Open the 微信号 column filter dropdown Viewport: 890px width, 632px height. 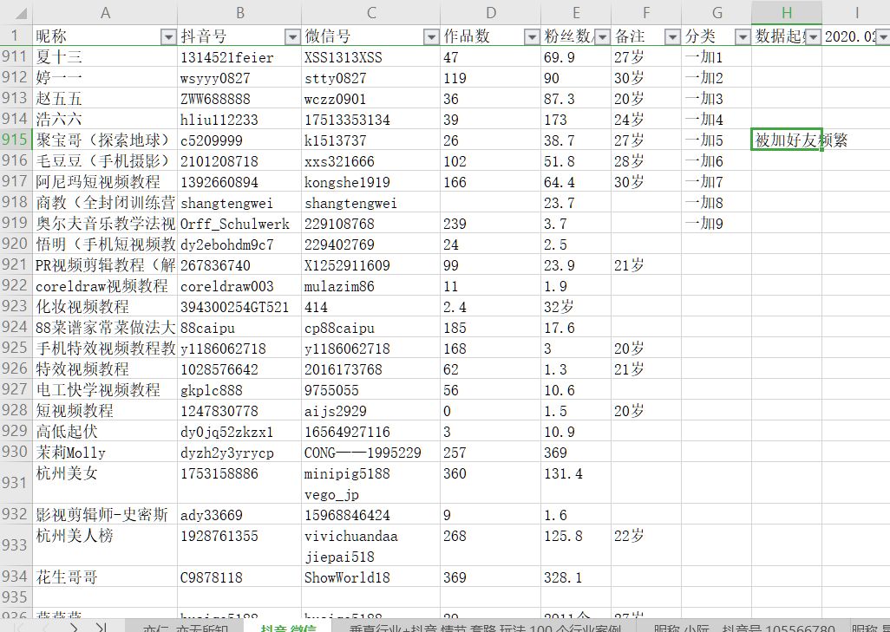click(431, 37)
